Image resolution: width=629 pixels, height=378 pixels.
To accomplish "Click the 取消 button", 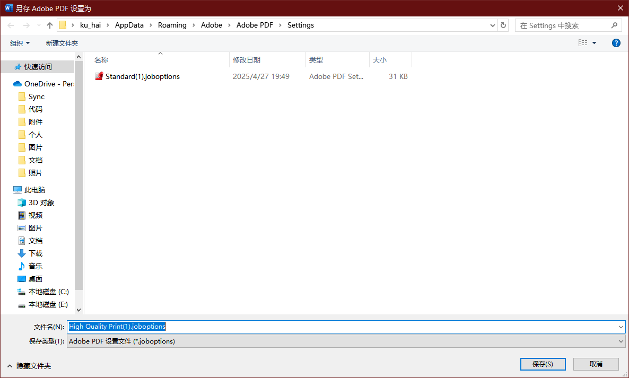I will click(596, 364).
